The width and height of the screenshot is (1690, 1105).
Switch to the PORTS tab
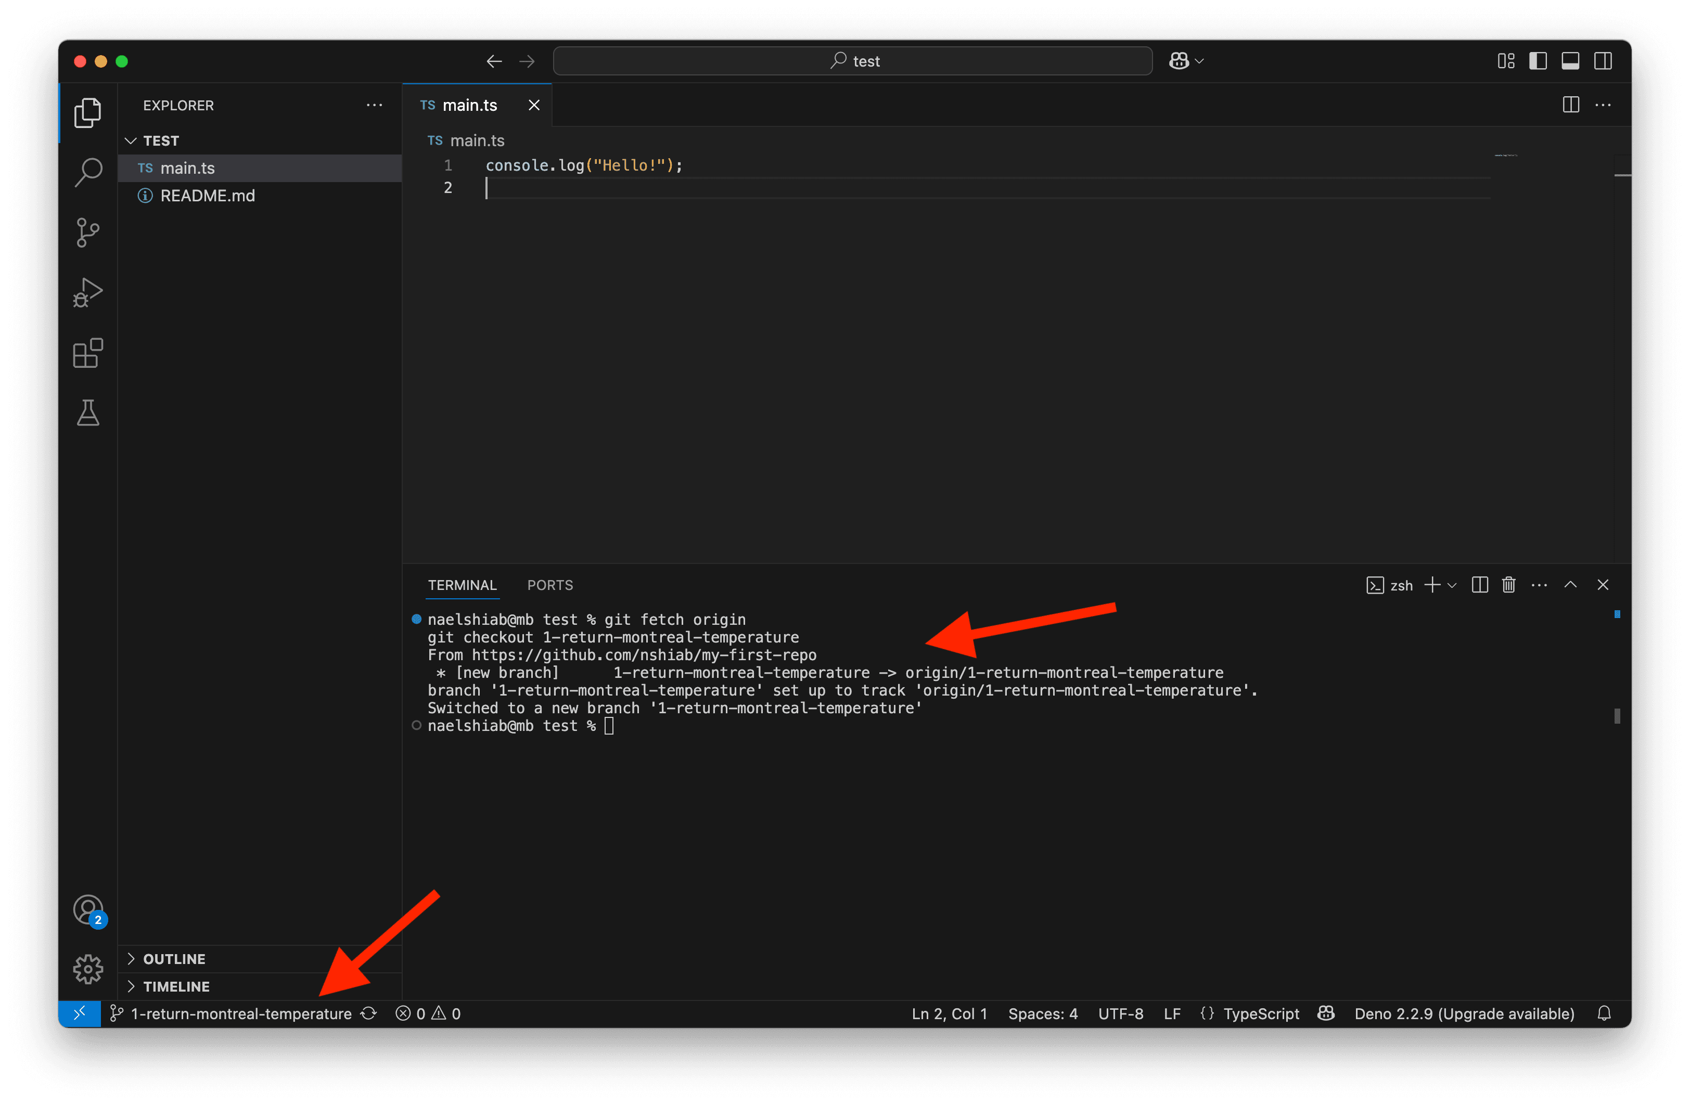pos(549,585)
